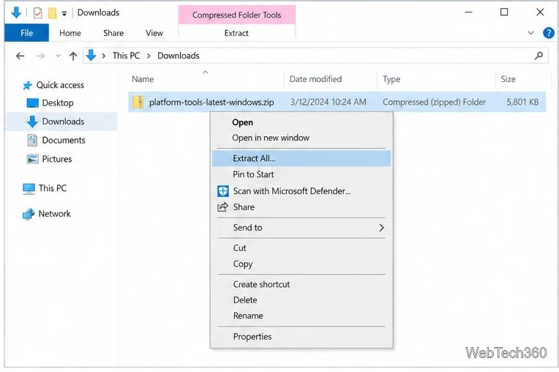Viewport: 559px width, 372px height.
Task: Go forward with the right arrow button
Action: [41, 56]
